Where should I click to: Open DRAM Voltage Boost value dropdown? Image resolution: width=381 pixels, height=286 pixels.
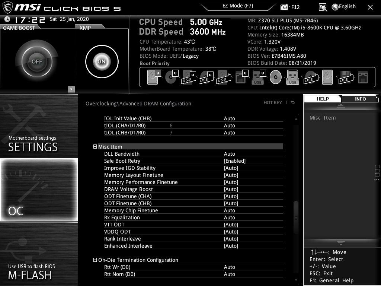(231, 189)
